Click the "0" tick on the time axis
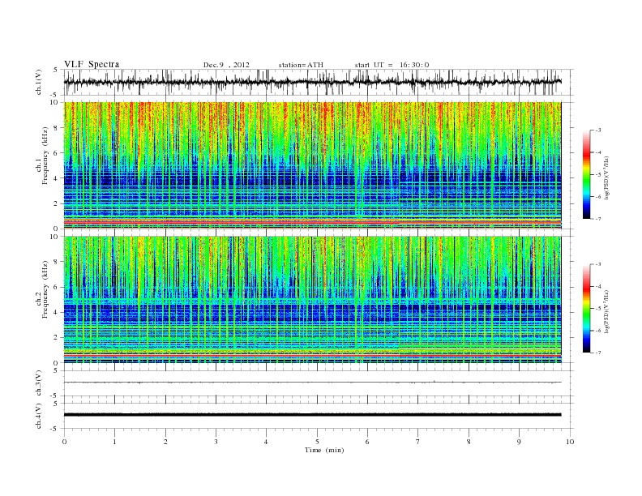 pyautogui.click(x=64, y=442)
